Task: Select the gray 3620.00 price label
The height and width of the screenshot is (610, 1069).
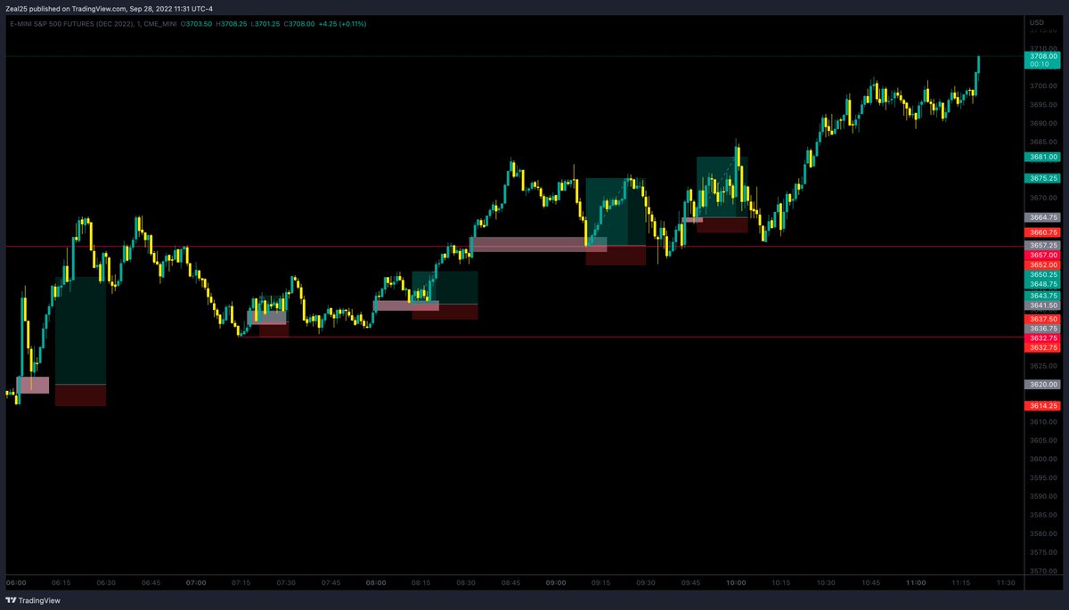Action: [x=1042, y=385]
